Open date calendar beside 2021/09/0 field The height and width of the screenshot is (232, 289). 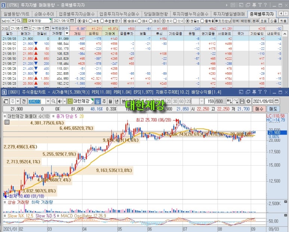click(x=72, y=21)
